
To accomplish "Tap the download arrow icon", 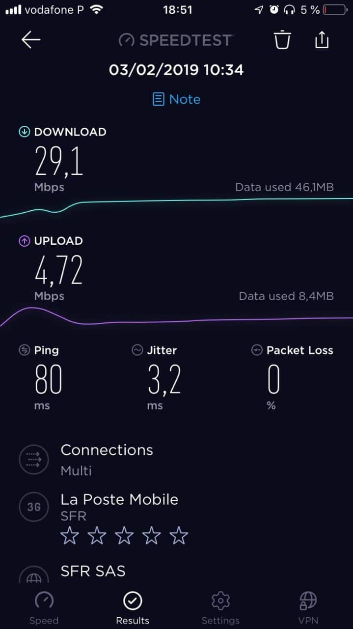I will 24,132.
